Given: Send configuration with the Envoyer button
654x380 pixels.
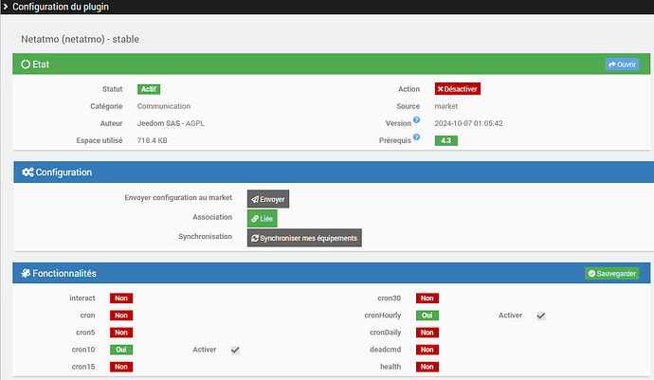Looking at the screenshot, I should point(267,199).
